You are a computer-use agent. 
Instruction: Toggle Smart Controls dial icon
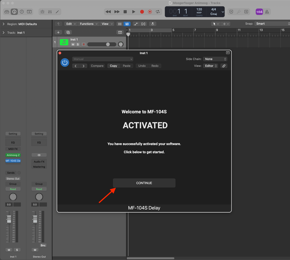[42, 12]
